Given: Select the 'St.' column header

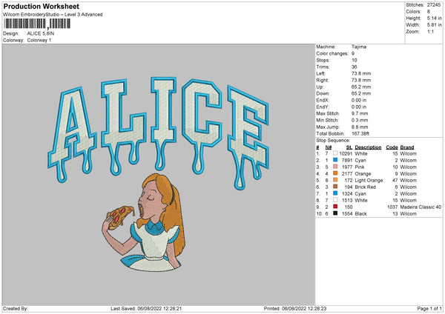Looking at the screenshot, I should tap(349, 147).
